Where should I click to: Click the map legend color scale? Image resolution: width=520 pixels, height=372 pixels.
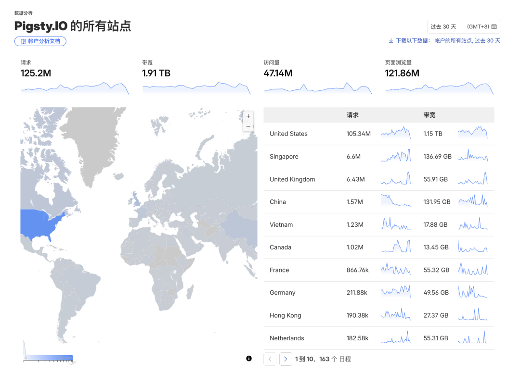click(49, 358)
